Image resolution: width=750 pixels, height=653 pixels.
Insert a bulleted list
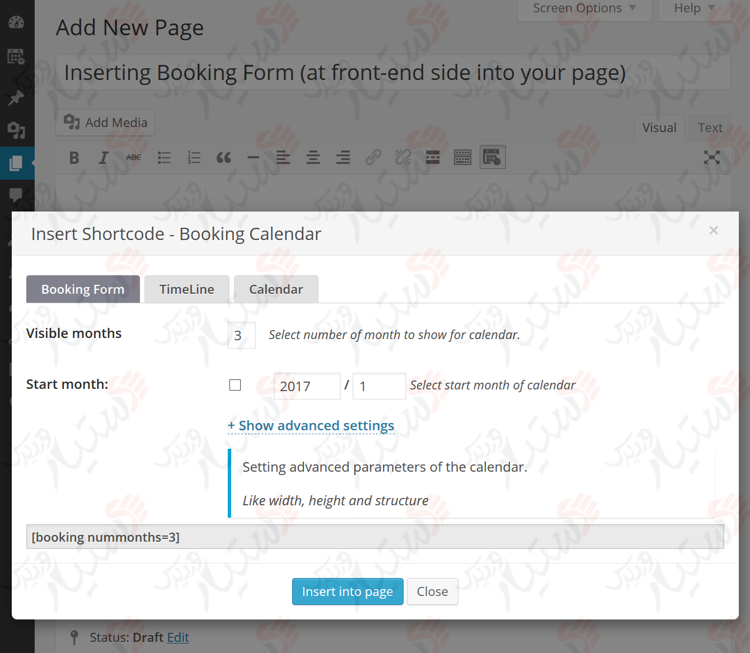pyautogui.click(x=164, y=158)
